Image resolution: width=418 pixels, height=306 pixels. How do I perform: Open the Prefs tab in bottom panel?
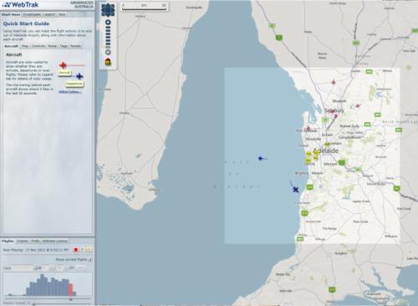tap(35, 241)
